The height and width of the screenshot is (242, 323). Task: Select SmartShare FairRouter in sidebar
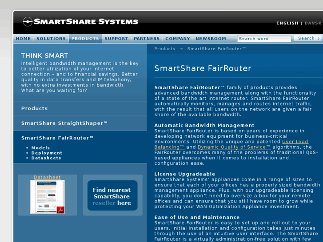point(57,138)
